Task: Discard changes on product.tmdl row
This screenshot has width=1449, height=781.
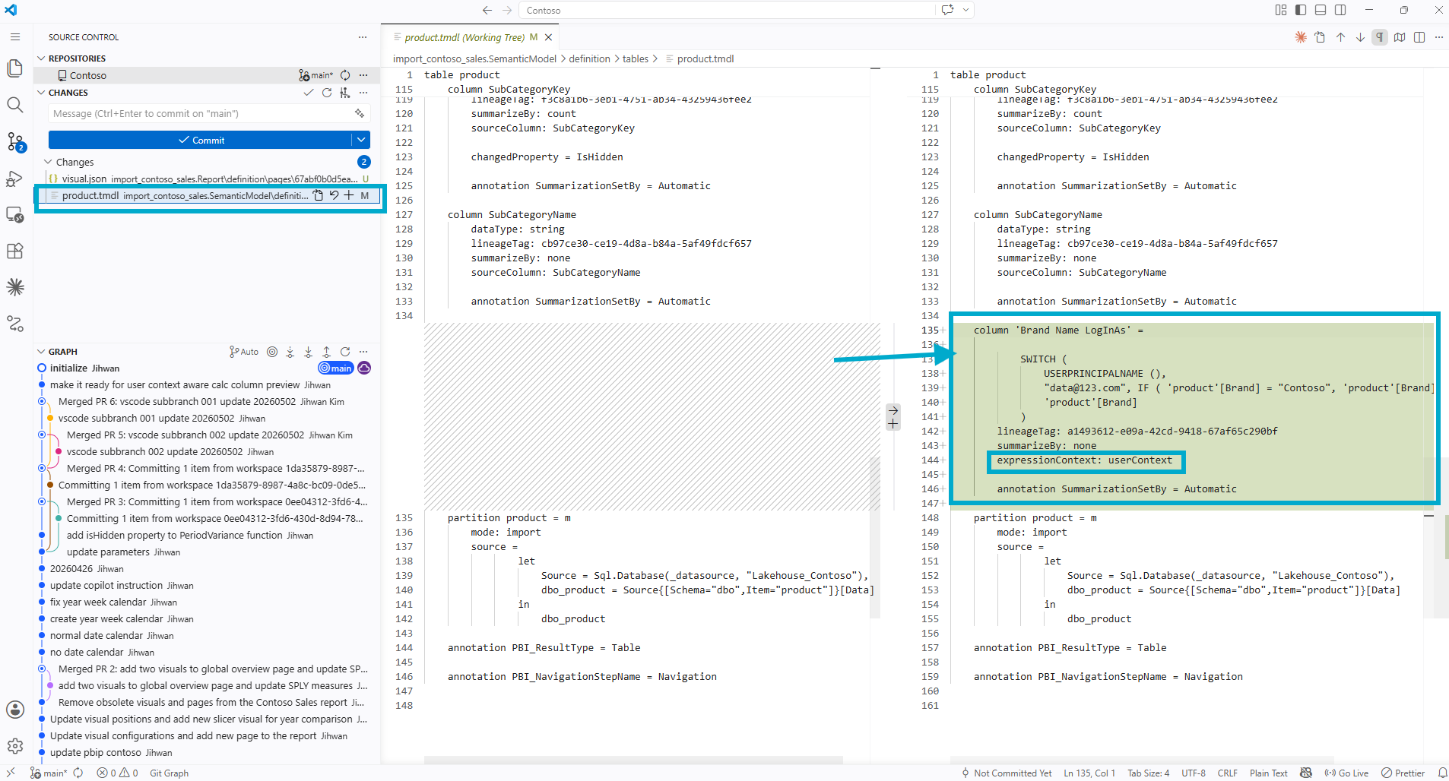Action: click(x=334, y=195)
